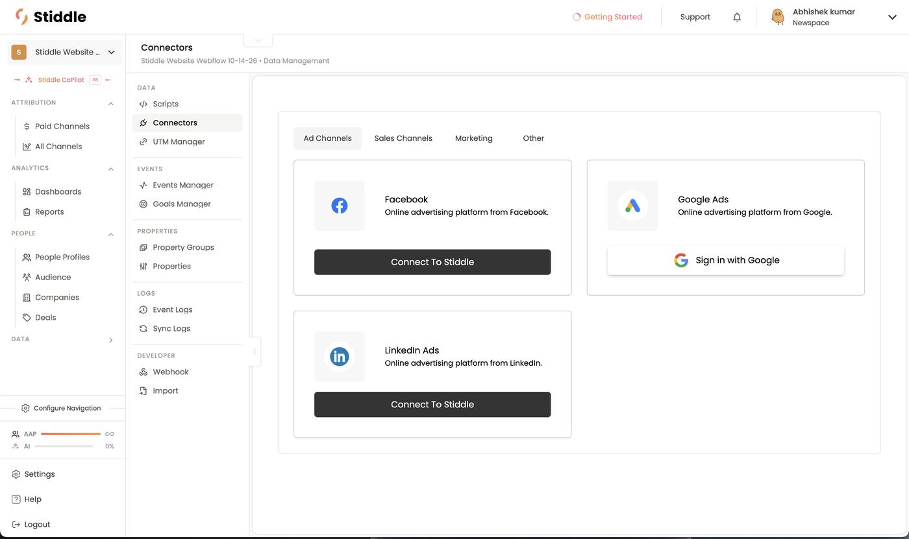Click the Import file icon
Image resolution: width=909 pixels, height=539 pixels.
click(143, 390)
